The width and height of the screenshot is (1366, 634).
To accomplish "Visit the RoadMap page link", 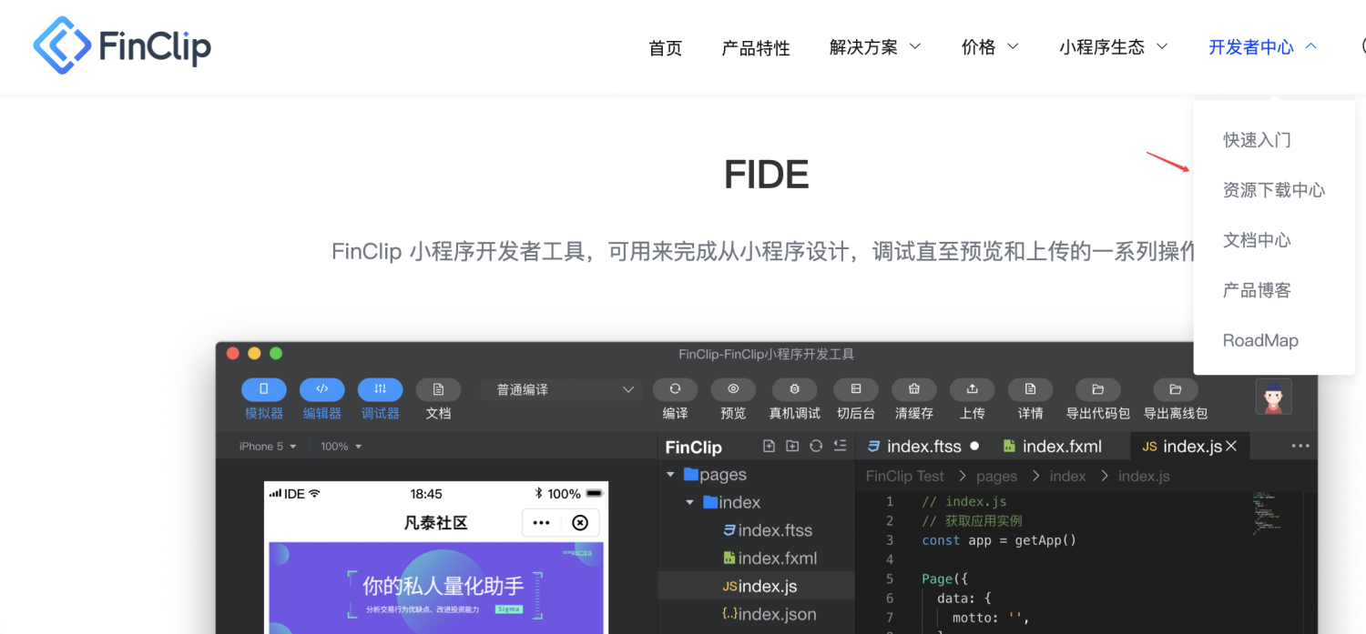I will 1260,339.
